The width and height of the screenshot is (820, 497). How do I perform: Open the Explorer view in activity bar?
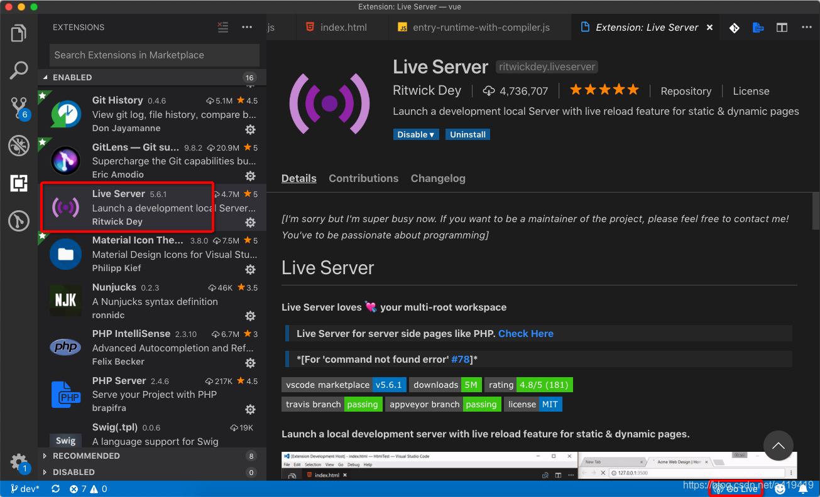[19, 33]
